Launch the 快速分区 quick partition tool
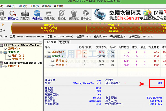Screen dimensions: 166x111 37,15
